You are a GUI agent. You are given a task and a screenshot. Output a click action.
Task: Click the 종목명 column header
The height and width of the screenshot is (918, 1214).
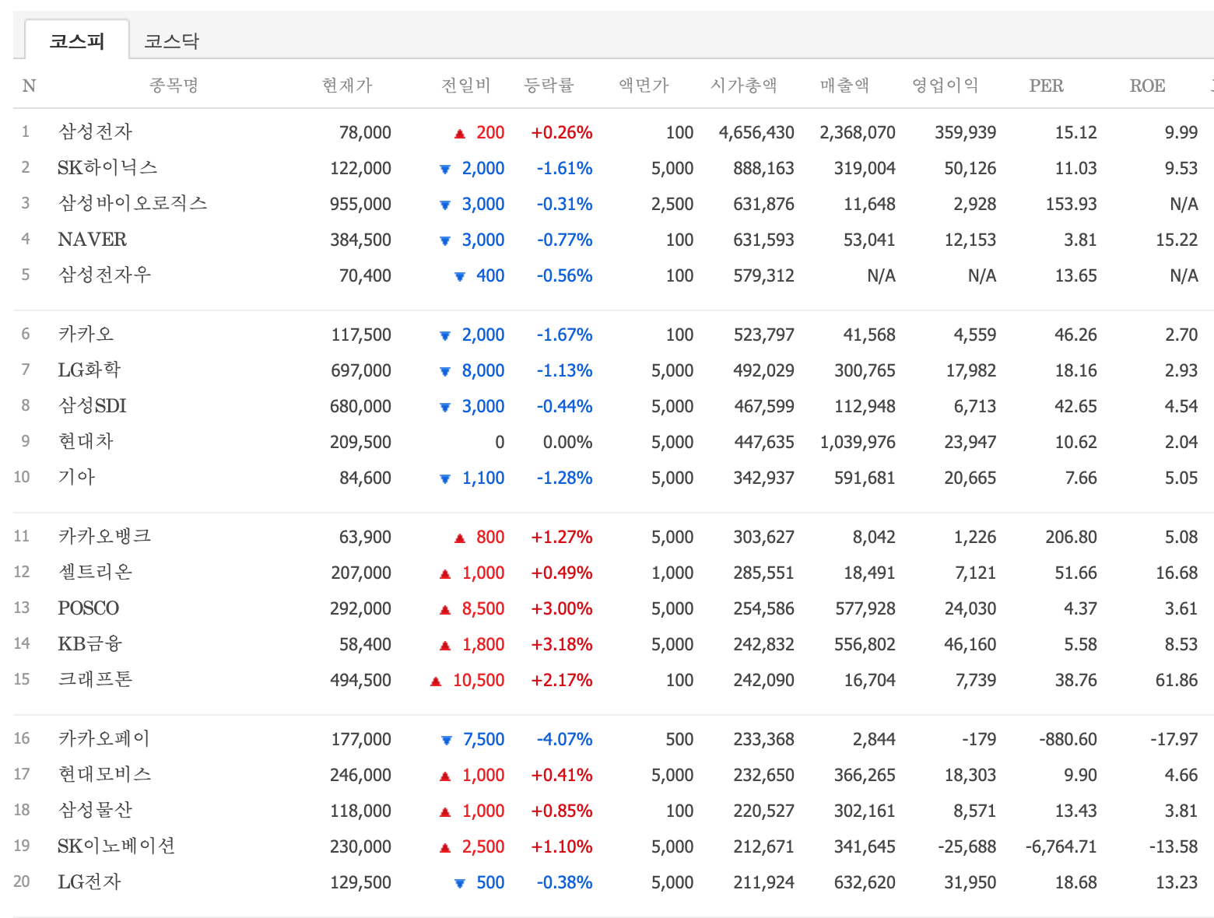pos(174,86)
